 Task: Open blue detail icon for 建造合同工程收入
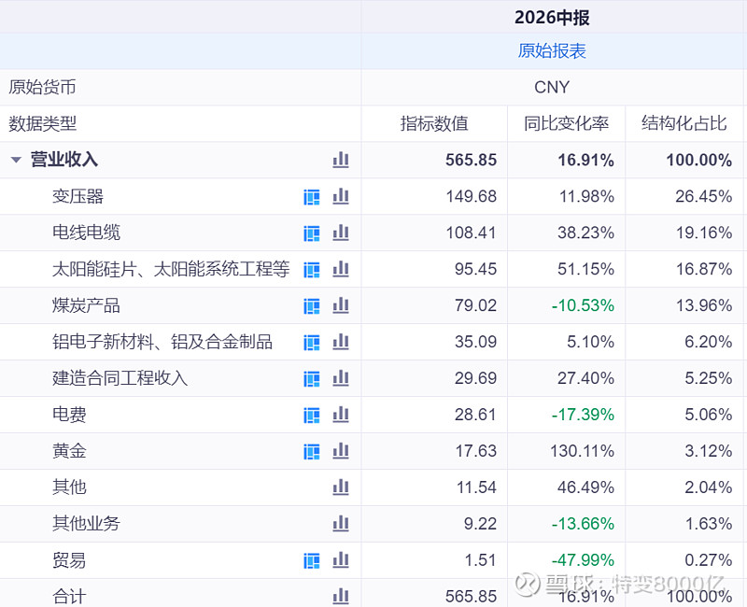312,379
